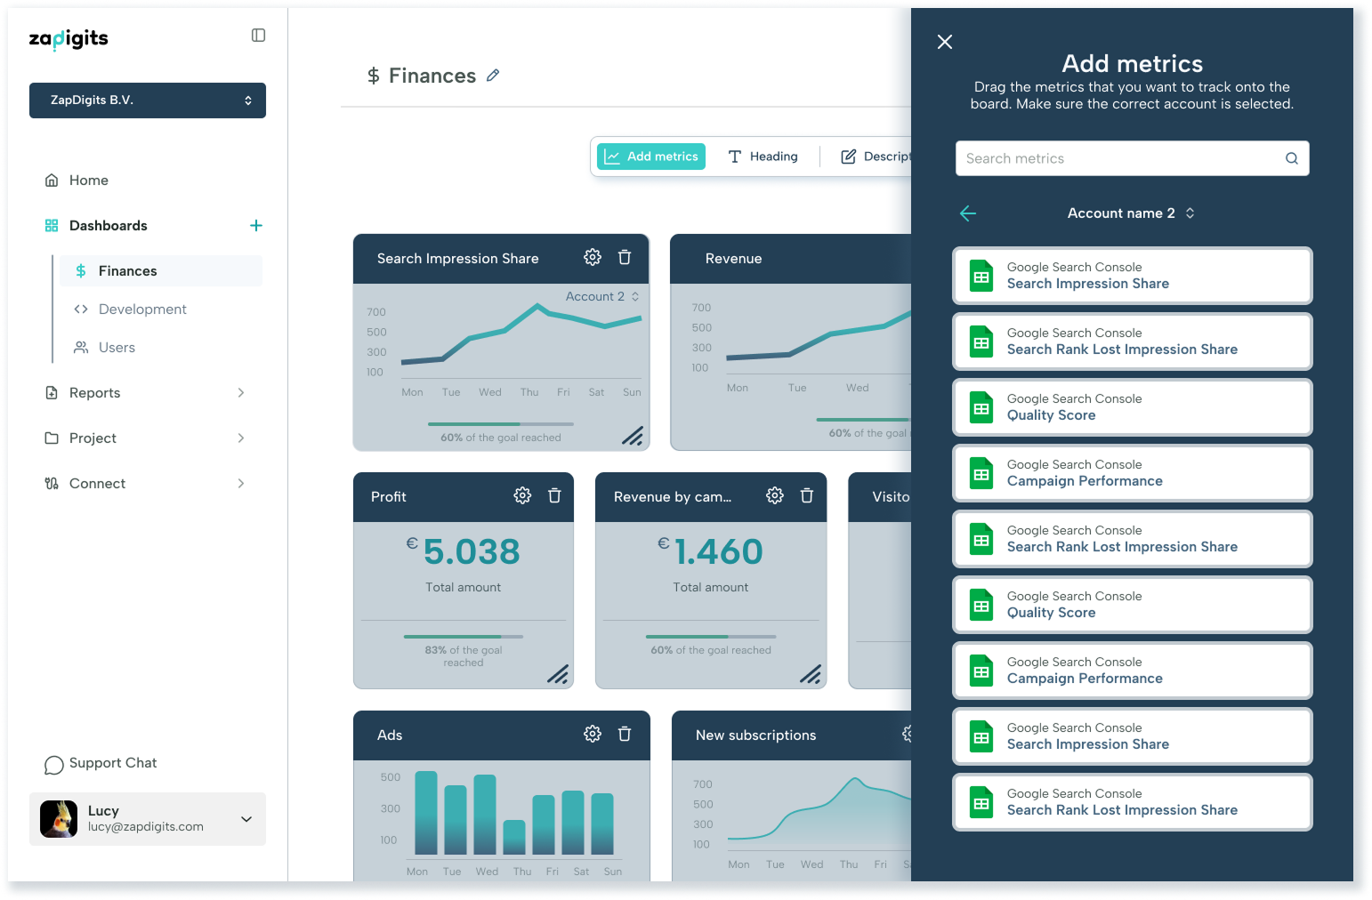
Task: Click the Search metrics input field
Action: coord(1121,158)
